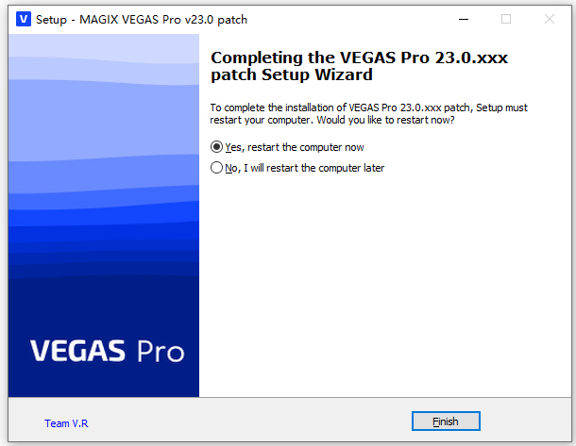Click the 'Completing the VEGAS Pro 23.0.xxx' heading
This screenshot has width=576, height=446.
[359, 58]
